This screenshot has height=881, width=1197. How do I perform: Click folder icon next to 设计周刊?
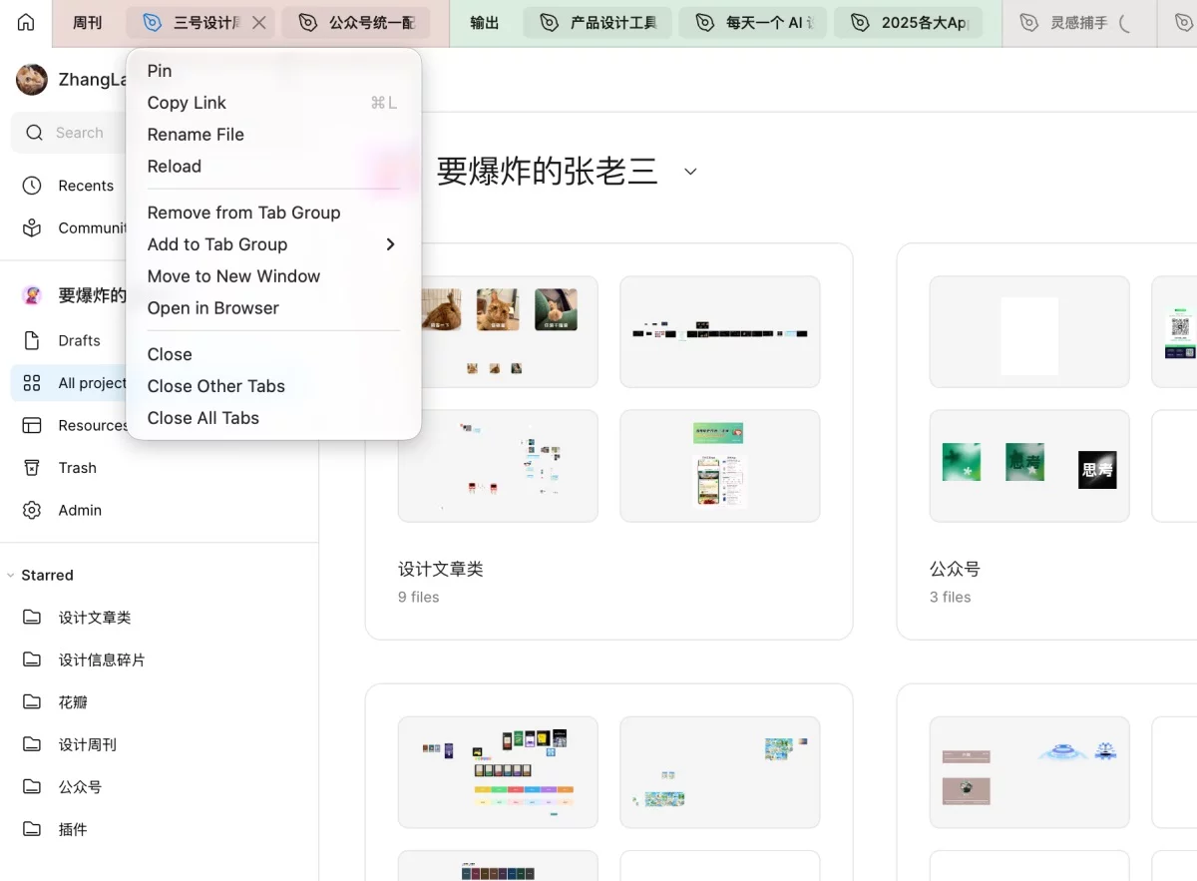(x=32, y=744)
